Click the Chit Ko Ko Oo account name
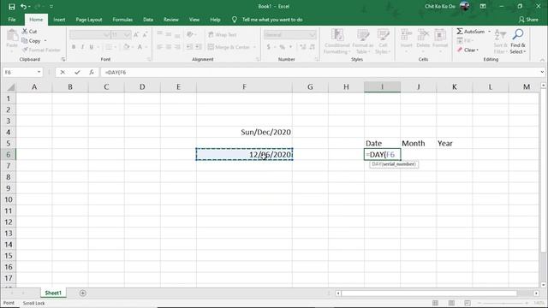The width and height of the screenshot is (548, 308). pyautogui.click(x=439, y=6)
